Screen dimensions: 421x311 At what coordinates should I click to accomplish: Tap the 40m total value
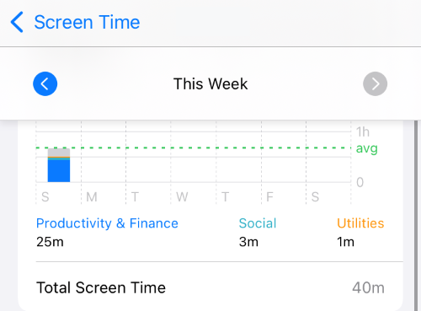point(368,288)
